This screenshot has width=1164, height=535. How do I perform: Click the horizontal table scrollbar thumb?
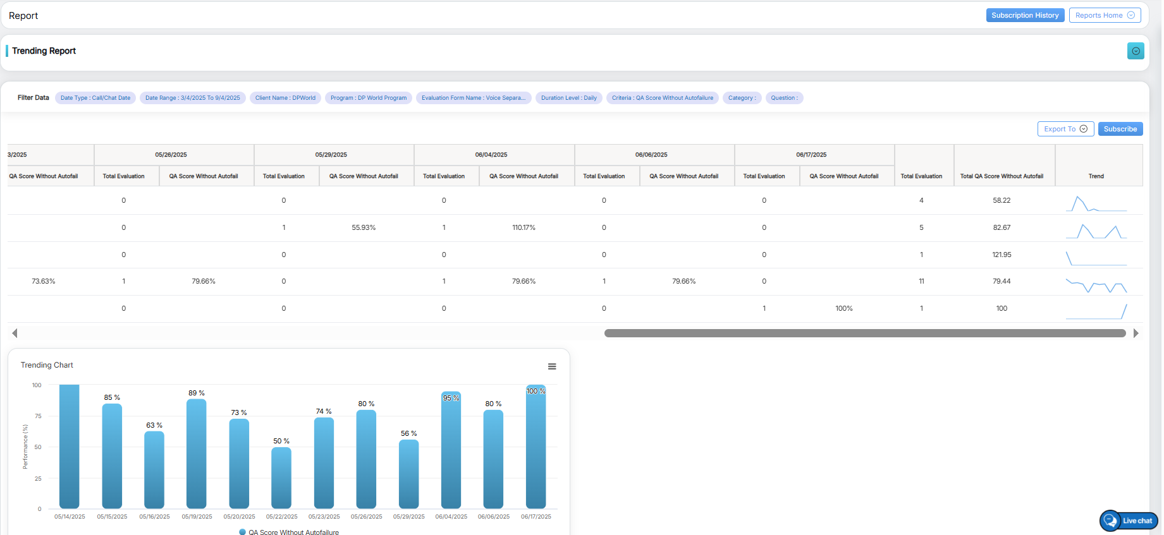click(864, 333)
